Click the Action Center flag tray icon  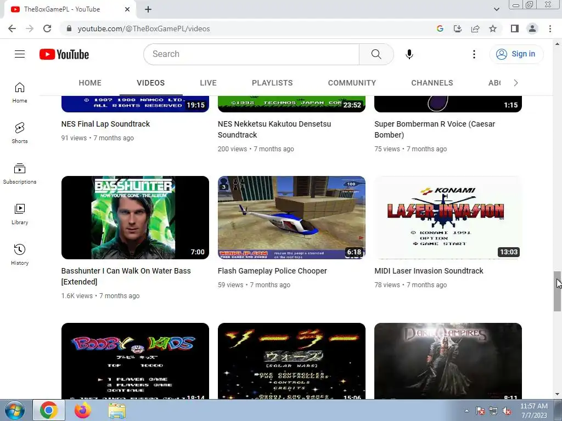click(480, 411)
